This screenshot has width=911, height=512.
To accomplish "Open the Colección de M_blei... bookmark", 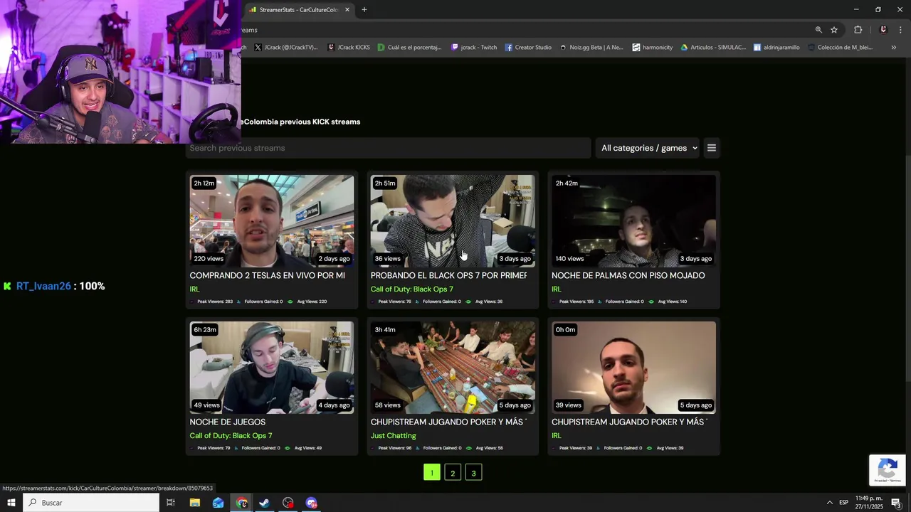I will click(x=839, y=48).
